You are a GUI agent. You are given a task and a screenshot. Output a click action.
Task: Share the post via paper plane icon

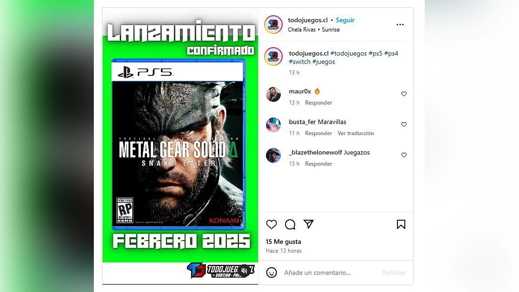[308, 224]
